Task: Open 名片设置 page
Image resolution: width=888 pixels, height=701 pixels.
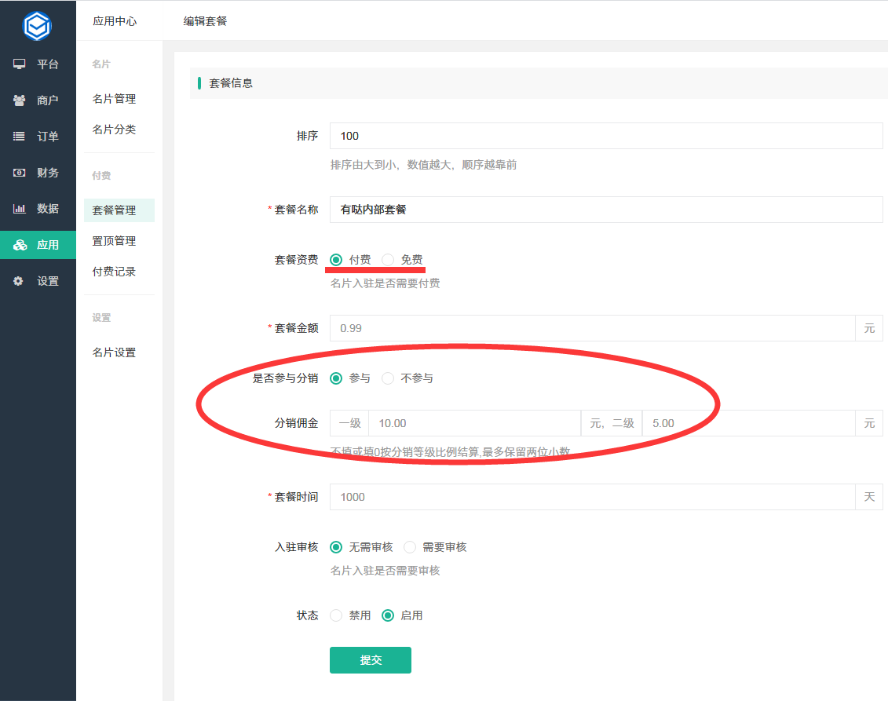Action: (x=114, y=352)
